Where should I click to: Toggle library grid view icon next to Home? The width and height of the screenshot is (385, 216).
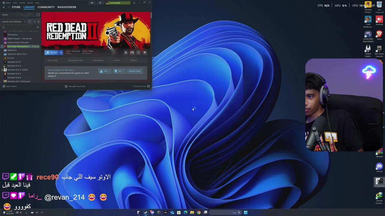(38, 15)
